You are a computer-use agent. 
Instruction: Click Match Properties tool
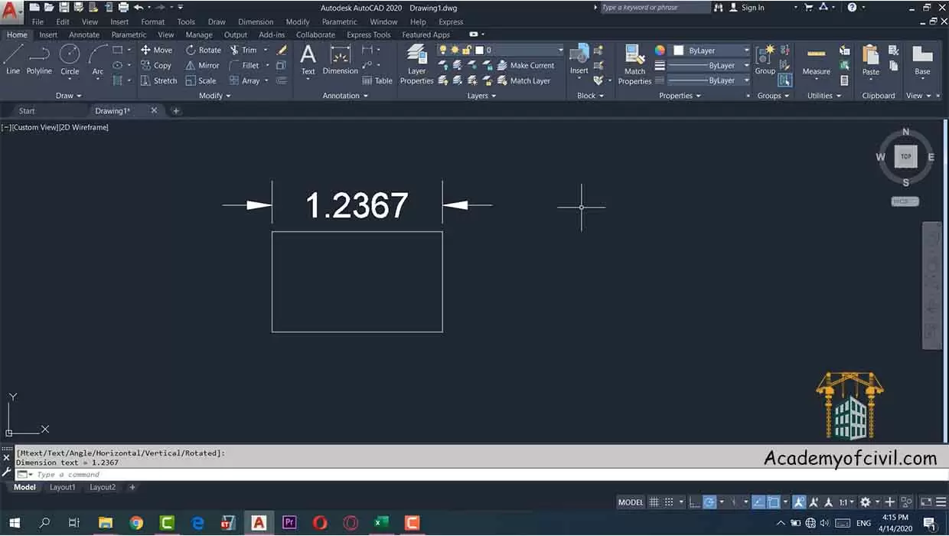click(x=634, y=64)
